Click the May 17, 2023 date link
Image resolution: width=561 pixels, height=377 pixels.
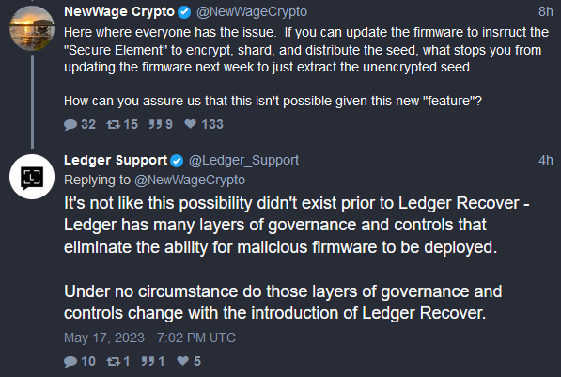point(149,338)
